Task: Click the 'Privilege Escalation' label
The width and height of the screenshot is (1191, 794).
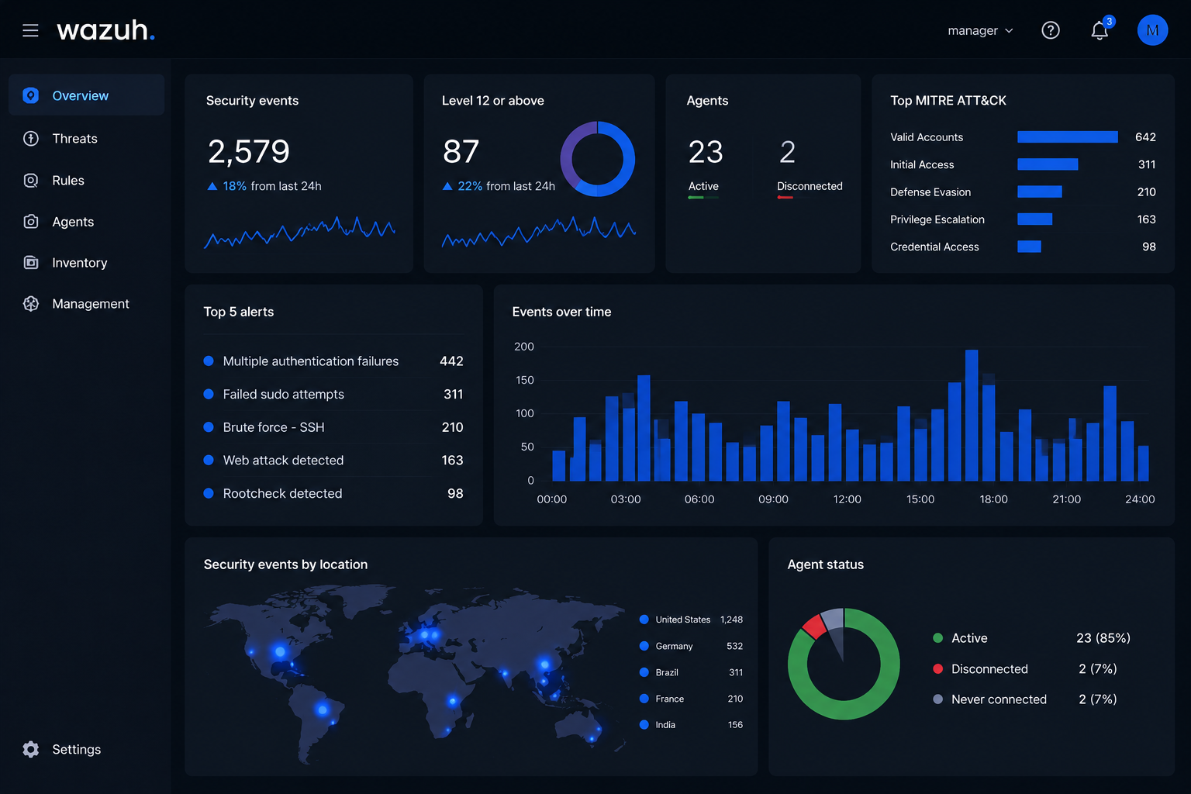Action: click(x=937, y=219)
